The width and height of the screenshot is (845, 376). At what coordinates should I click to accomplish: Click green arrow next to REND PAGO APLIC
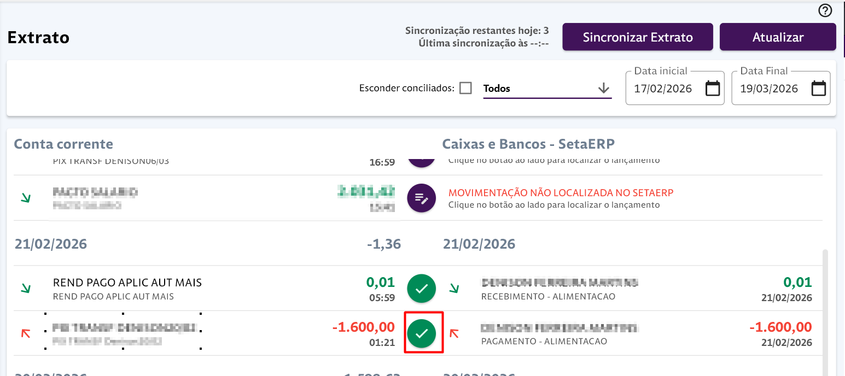tap(25, 288)
